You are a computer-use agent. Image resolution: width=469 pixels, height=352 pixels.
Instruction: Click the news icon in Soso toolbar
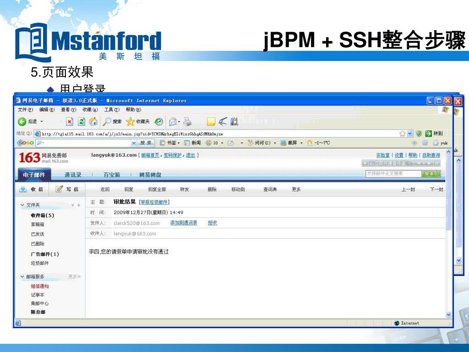(187, 143)
